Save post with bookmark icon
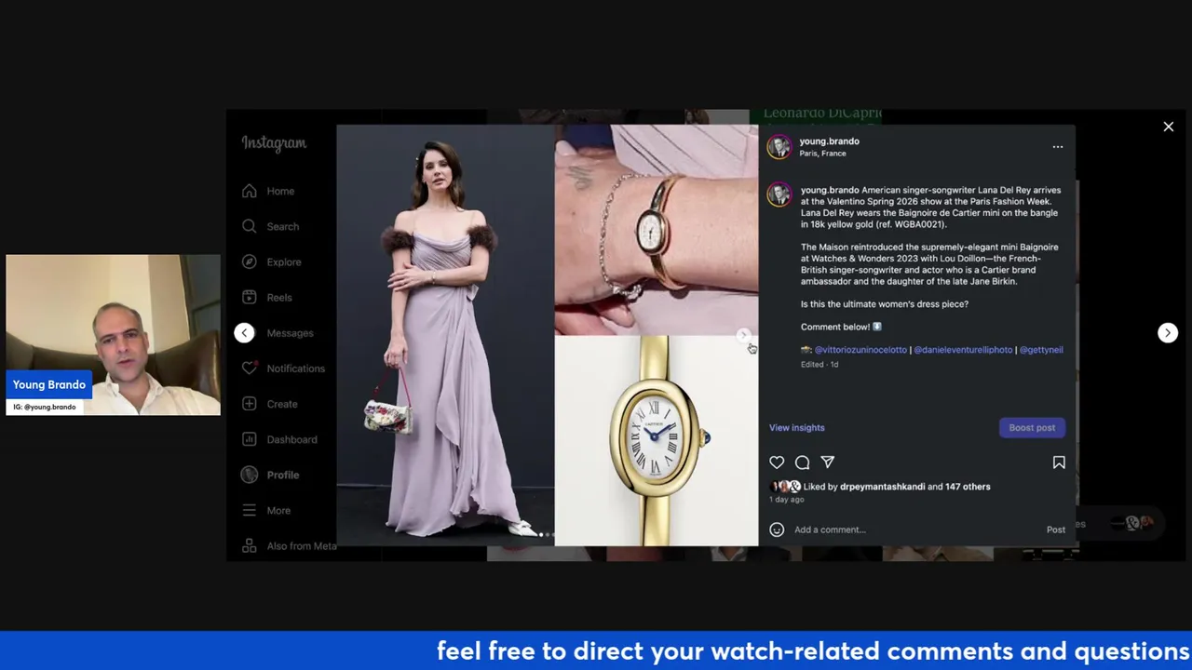Screen dimensions: 1192x670 click(1059, 462)
